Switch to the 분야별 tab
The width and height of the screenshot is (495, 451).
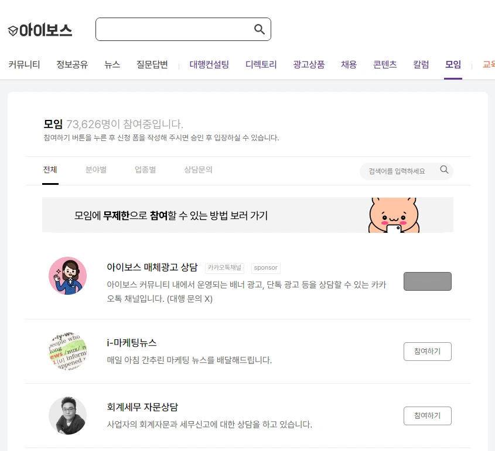(96, 170)
